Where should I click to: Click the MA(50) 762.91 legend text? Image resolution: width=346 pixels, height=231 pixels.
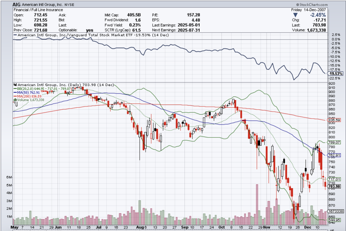click(28, 93)
